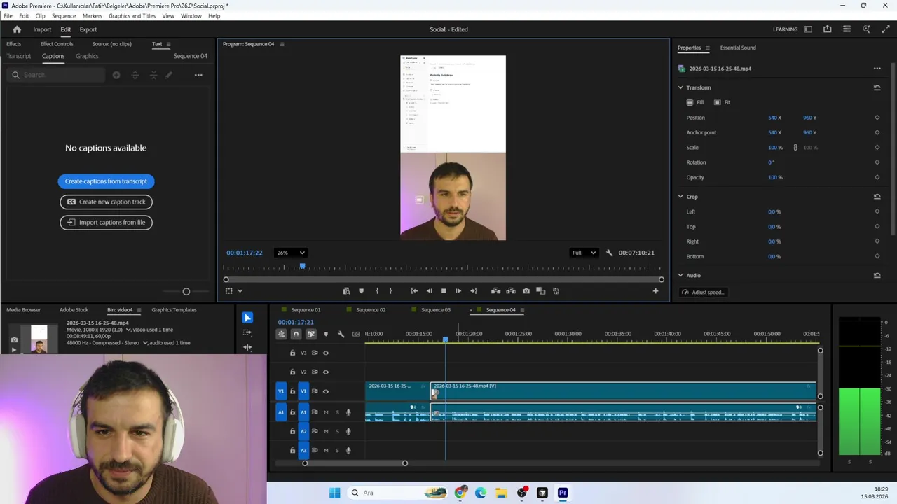This screenshot has width=897, height=504.
Task: Click the Fill button in Transform
Action: 695,102
